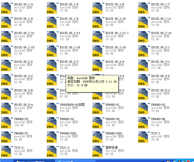Screen dimensions: 194x162
Task: Select the K3125.00.3-6 DWG icon
Action: tap(6, 94)
